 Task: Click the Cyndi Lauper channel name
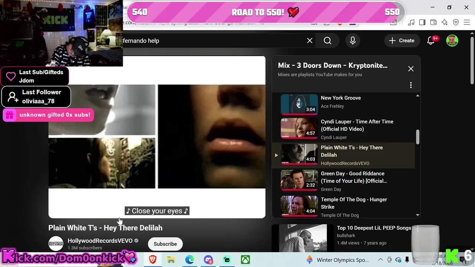point(334,137)
